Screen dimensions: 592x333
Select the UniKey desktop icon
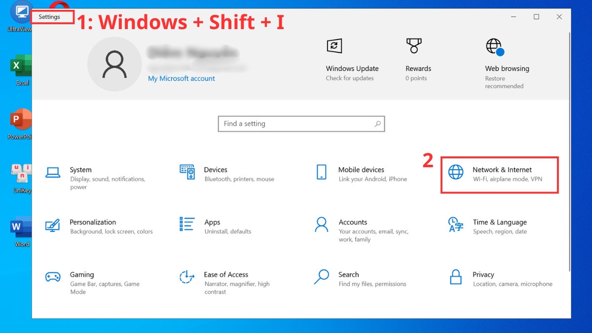(21, 178)
